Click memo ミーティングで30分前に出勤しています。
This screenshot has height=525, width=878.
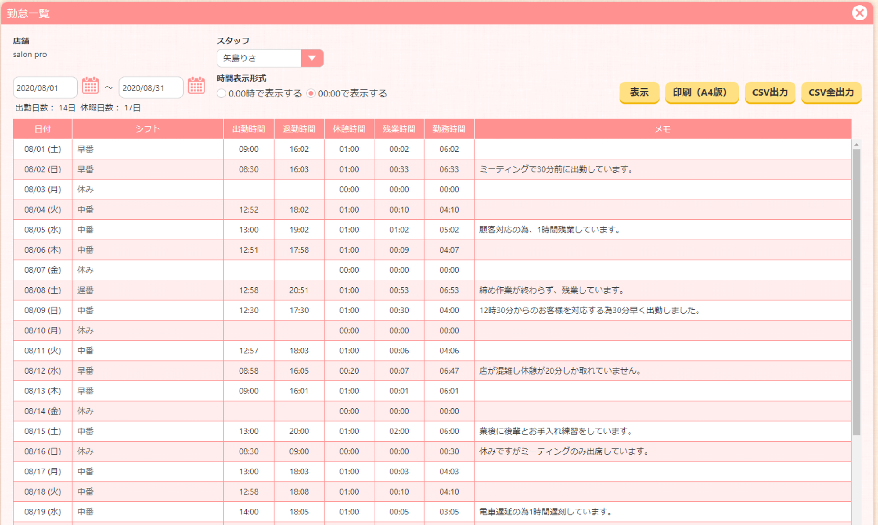pyautogui.click(x=557, y=169)
